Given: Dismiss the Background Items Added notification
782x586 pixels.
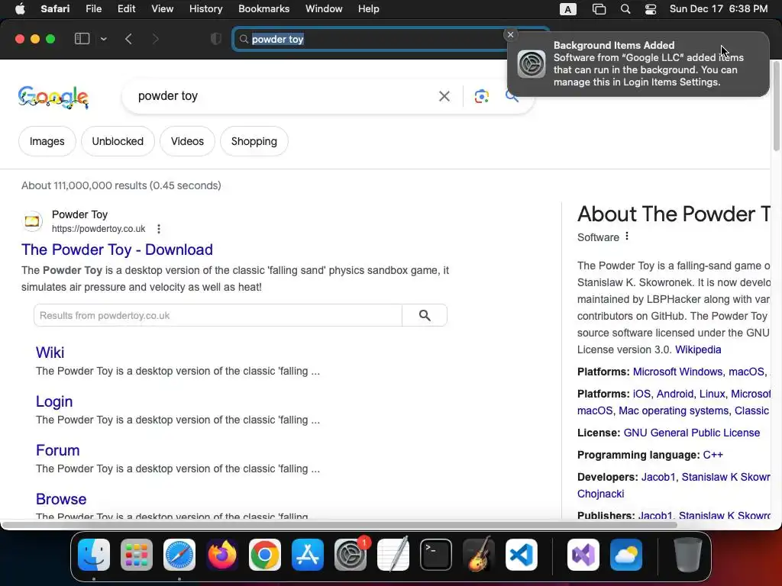Looking at the screenshot, I should point(510,34).
